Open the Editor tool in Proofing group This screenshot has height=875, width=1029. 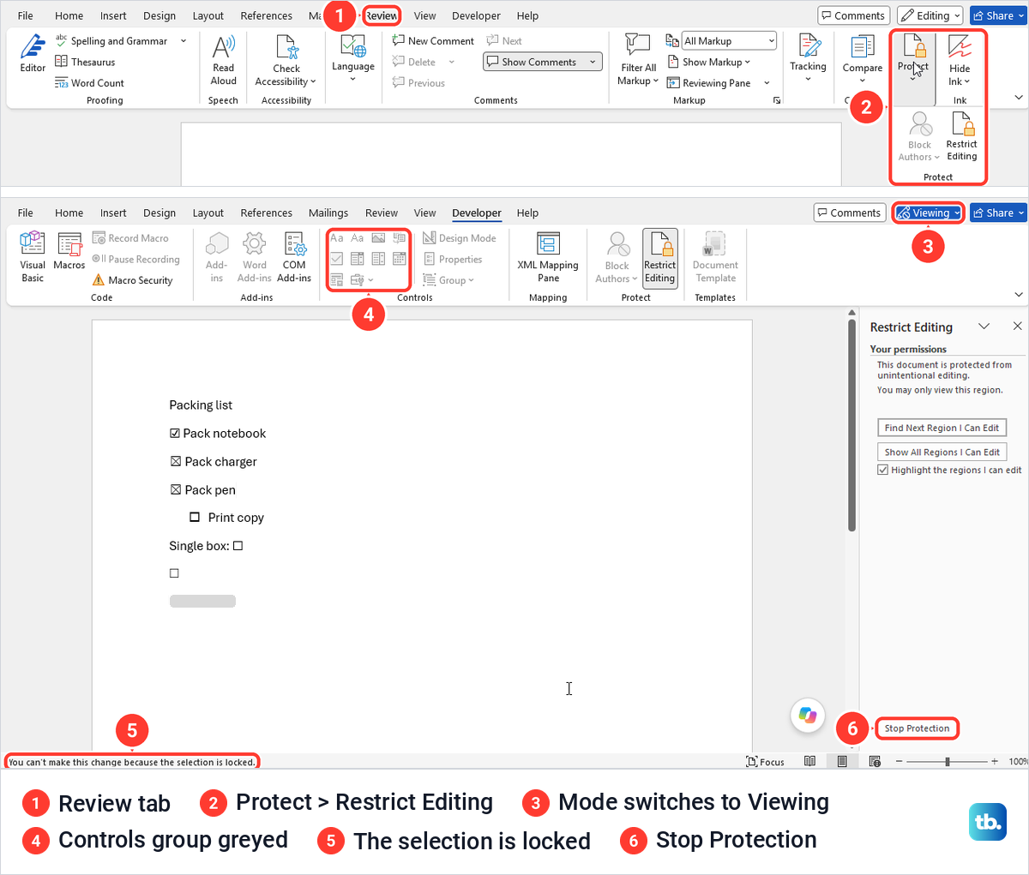(x=33, y=53)
